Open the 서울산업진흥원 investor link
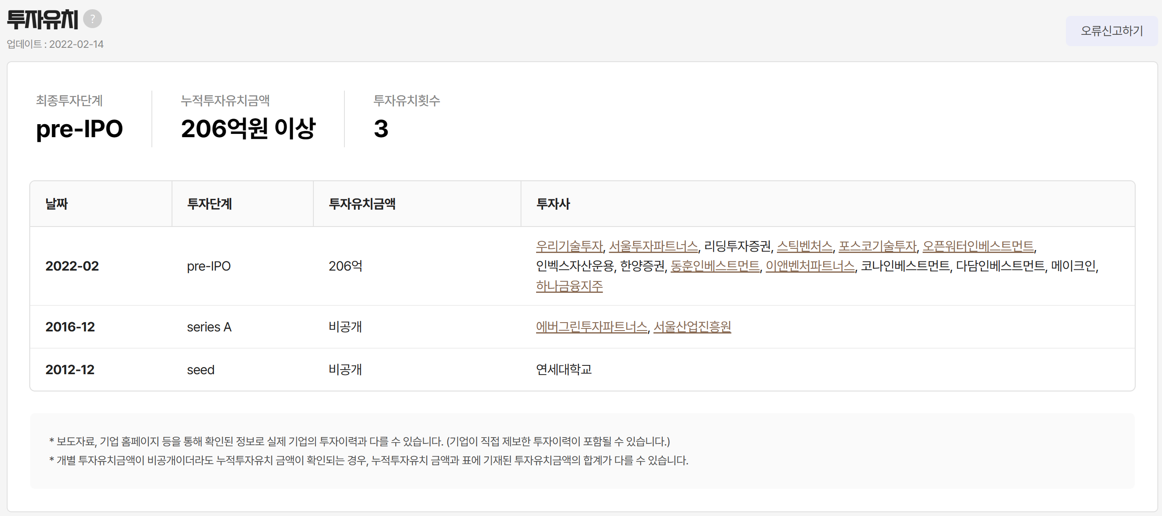This screenshot has height=516, width=1162. pyautogui.click(x=692, y=326)
